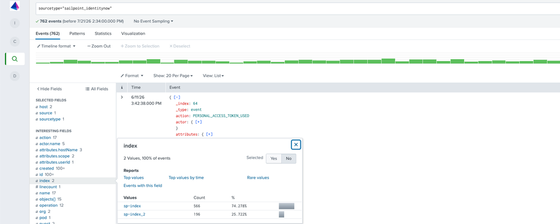Set Selected to No
Screen dimensions: 560x224
tap(289, 159)
